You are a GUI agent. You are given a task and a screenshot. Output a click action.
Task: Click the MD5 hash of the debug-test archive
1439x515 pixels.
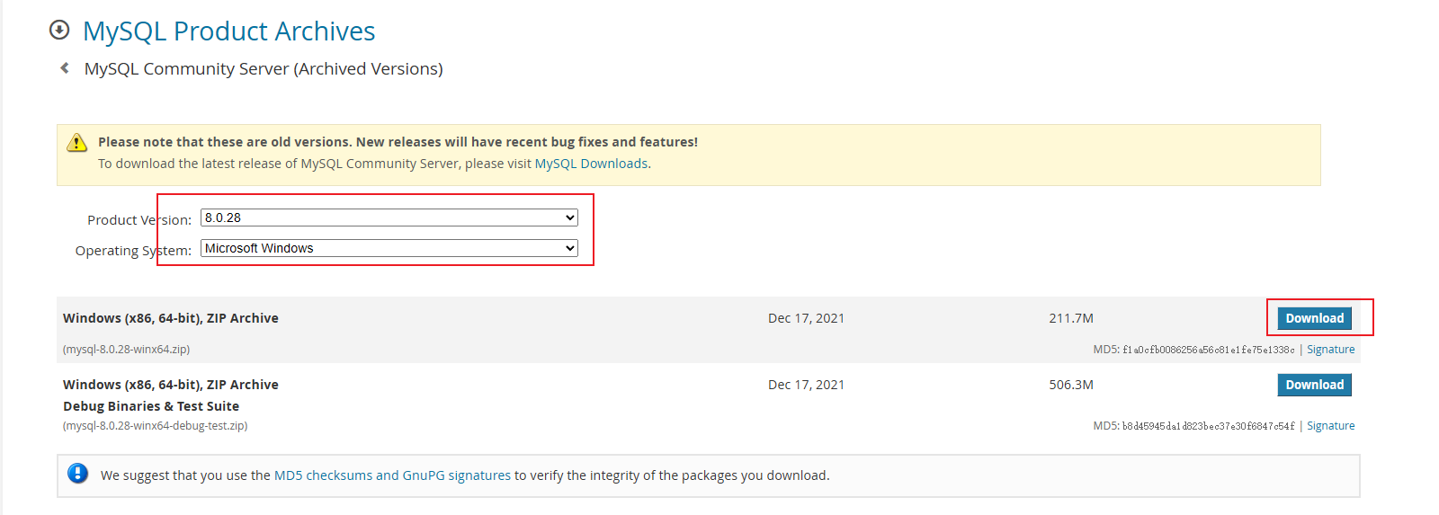click(1209, 426)
